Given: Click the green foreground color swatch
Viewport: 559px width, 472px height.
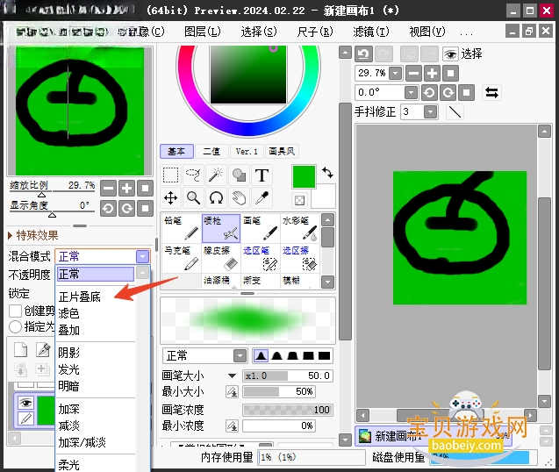Looking at the screenshot, I should tap(304, 176).
